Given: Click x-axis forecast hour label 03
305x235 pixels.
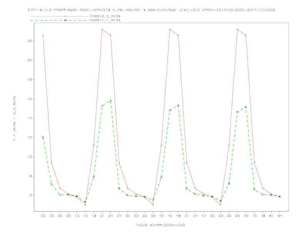Looking at the screenshot, I should pyautogui.click(x=51, y=216).
